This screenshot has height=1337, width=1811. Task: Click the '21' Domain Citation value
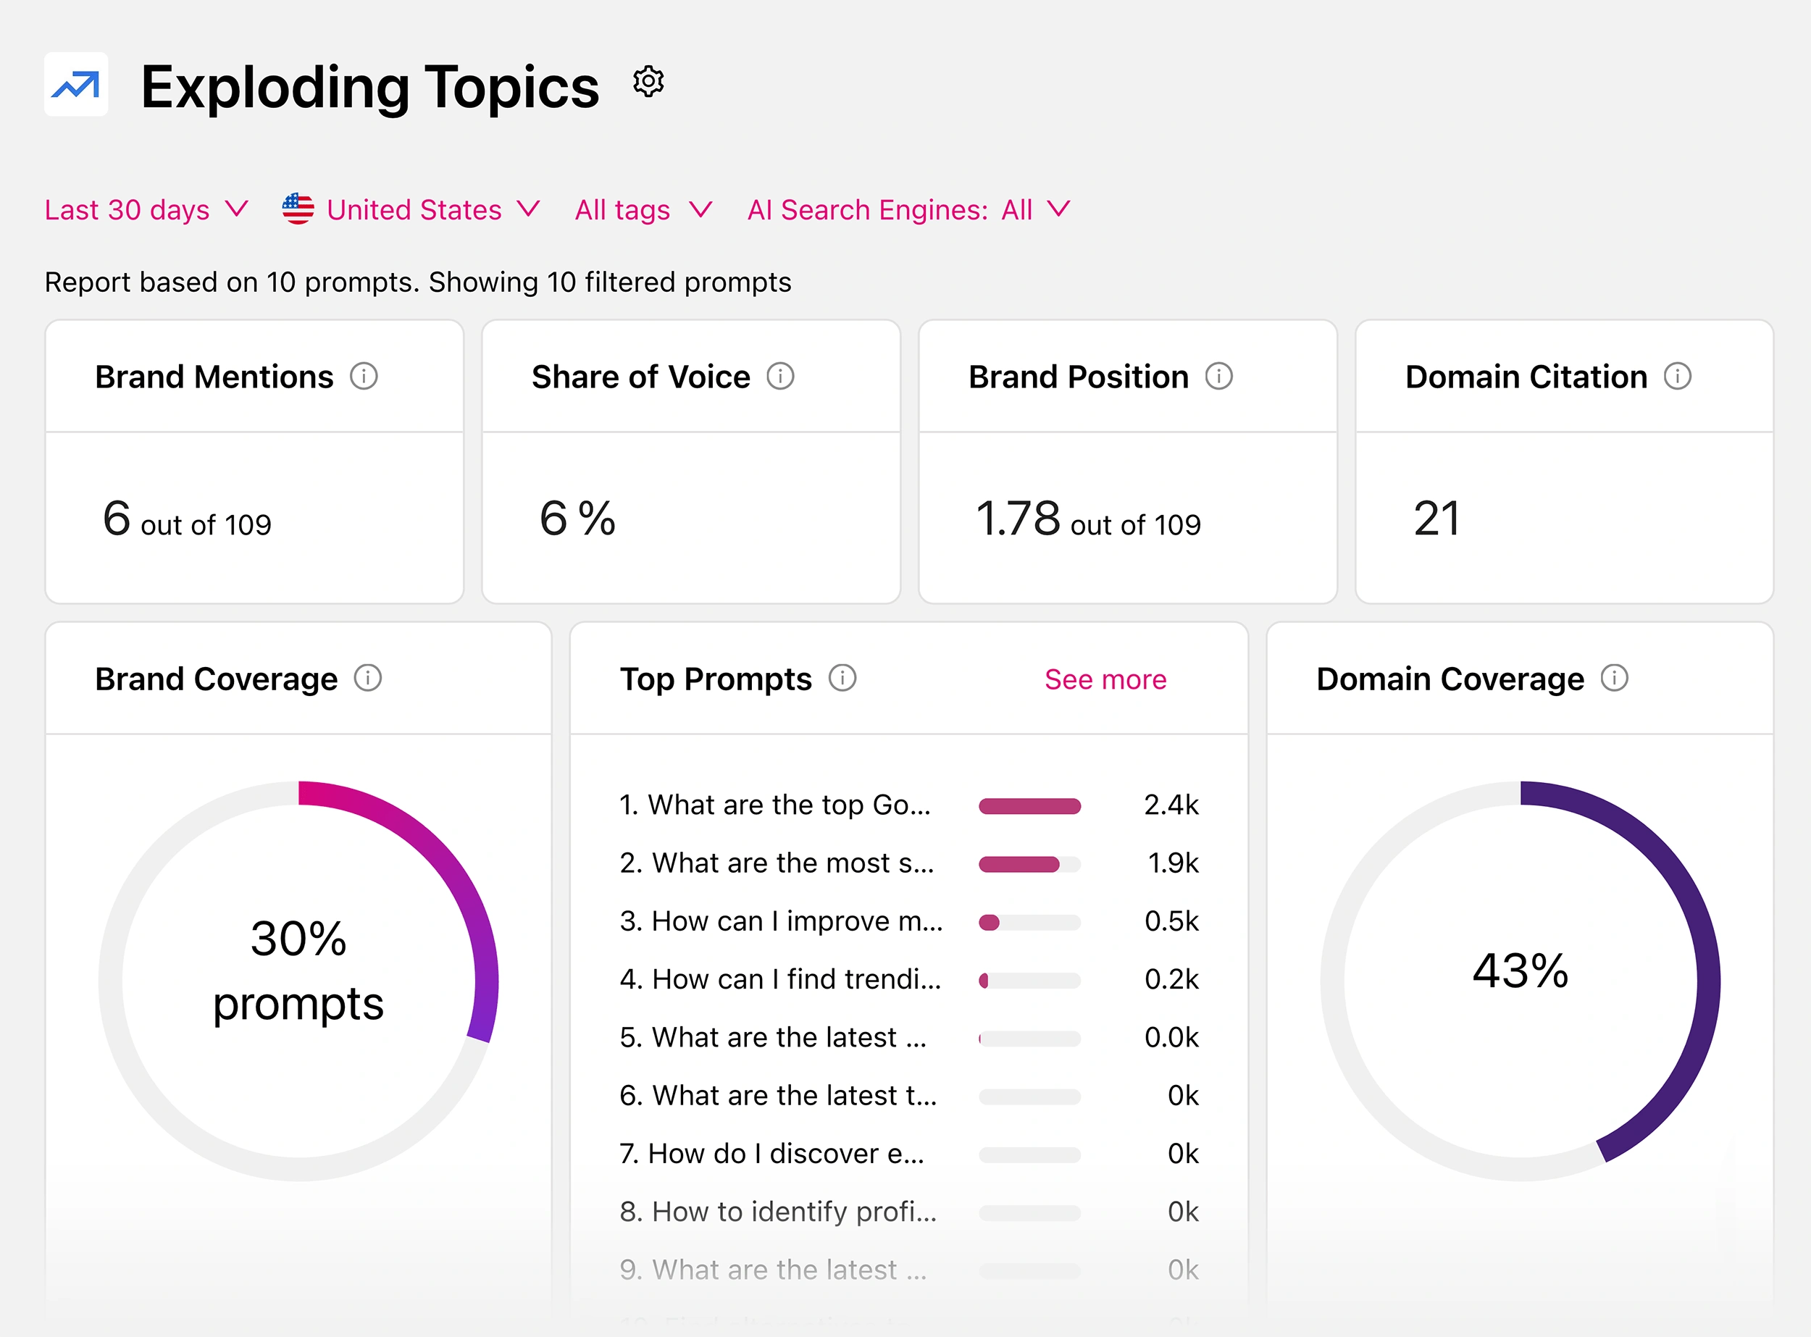(1437, 519)
